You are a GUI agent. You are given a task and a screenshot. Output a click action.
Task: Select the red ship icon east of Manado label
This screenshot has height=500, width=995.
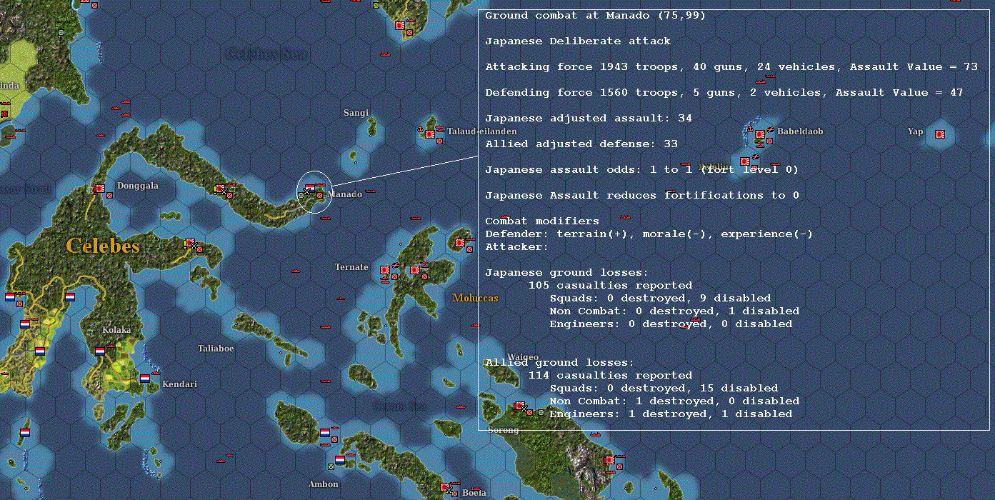(370, 192)
